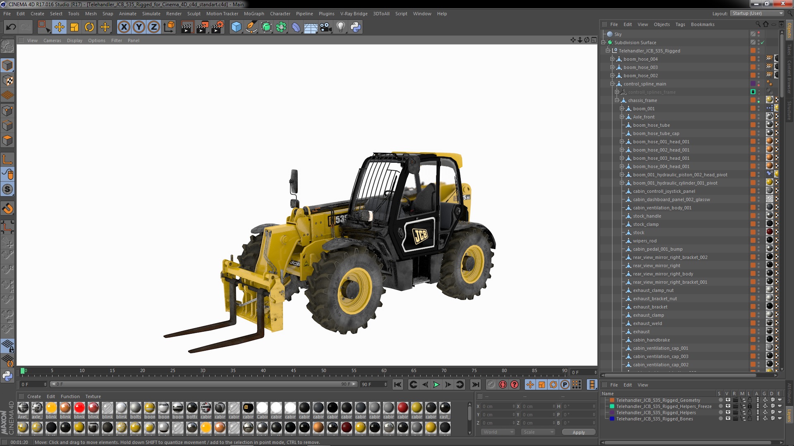This screenshot has width=794, height=446.
Task: Play the animation forward
Action: pyautogui.click(x=436, y=384)
